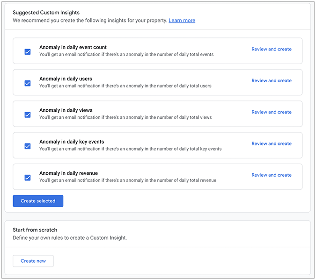Viewport: 316px width, 280px height.
Task: Open Review and create for daily key events
Action: [x=272, y=144]
